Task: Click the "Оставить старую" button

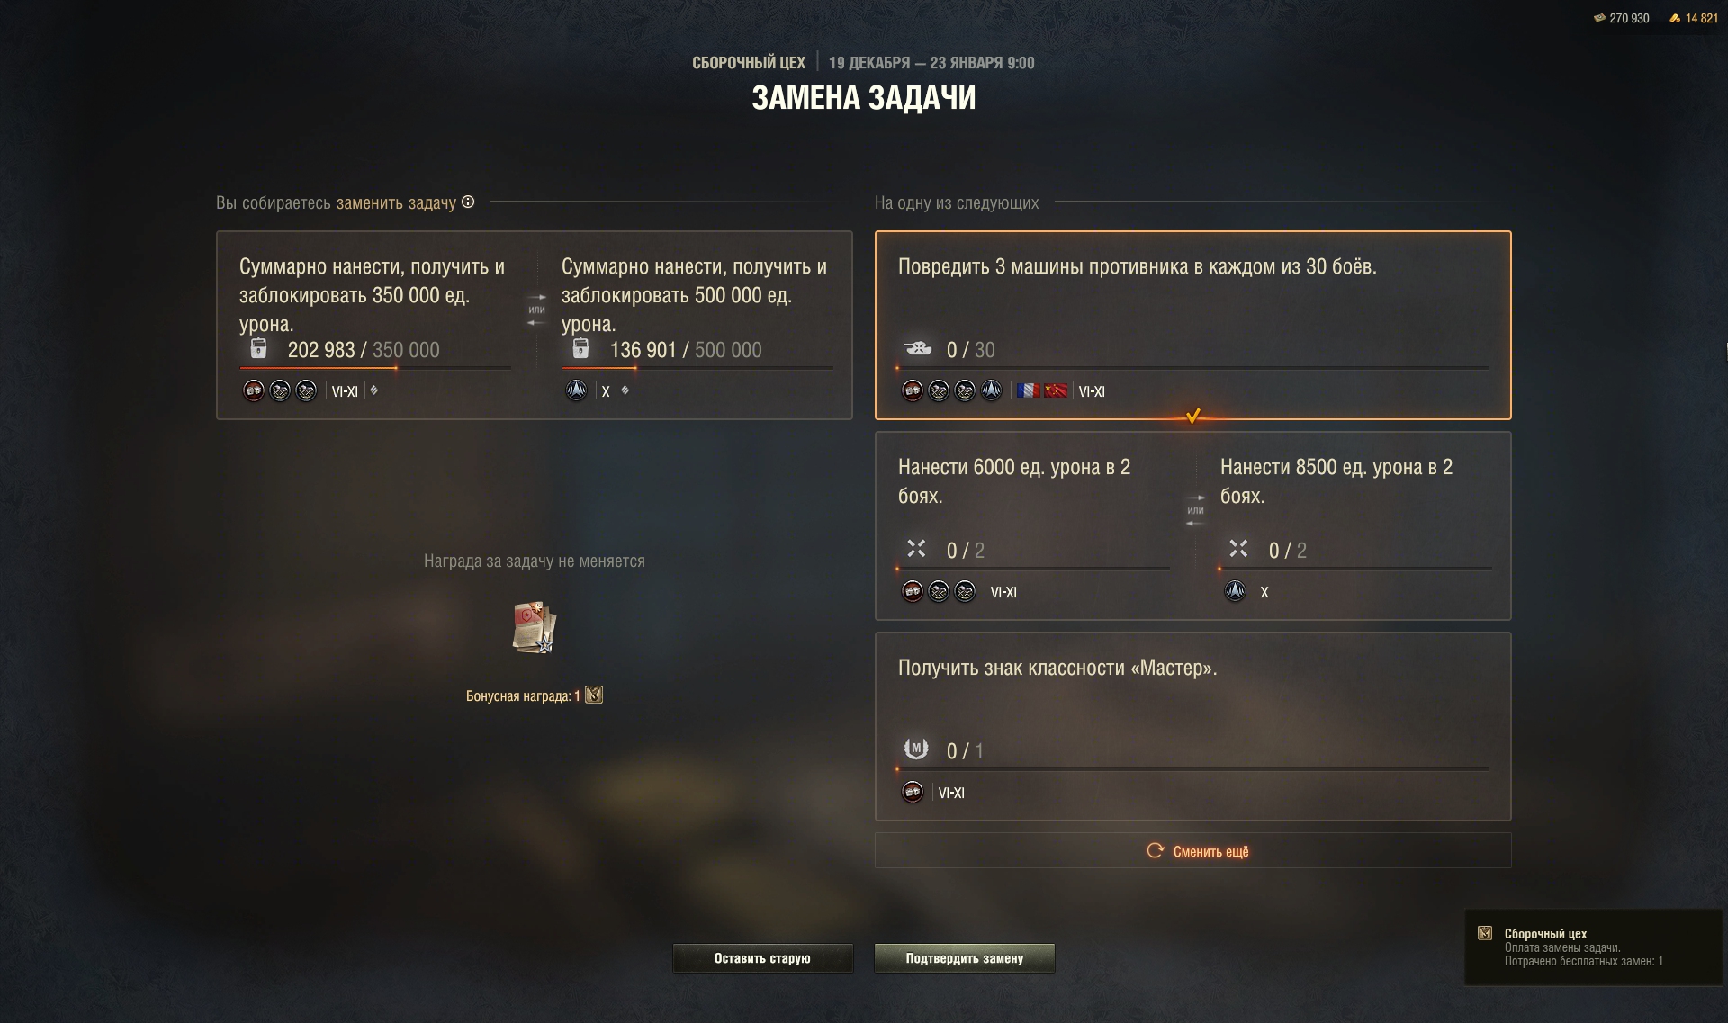Action: click(762, 958)
